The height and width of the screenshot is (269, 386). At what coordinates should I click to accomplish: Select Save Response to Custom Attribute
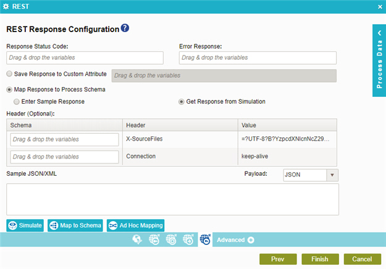(9, 74)
